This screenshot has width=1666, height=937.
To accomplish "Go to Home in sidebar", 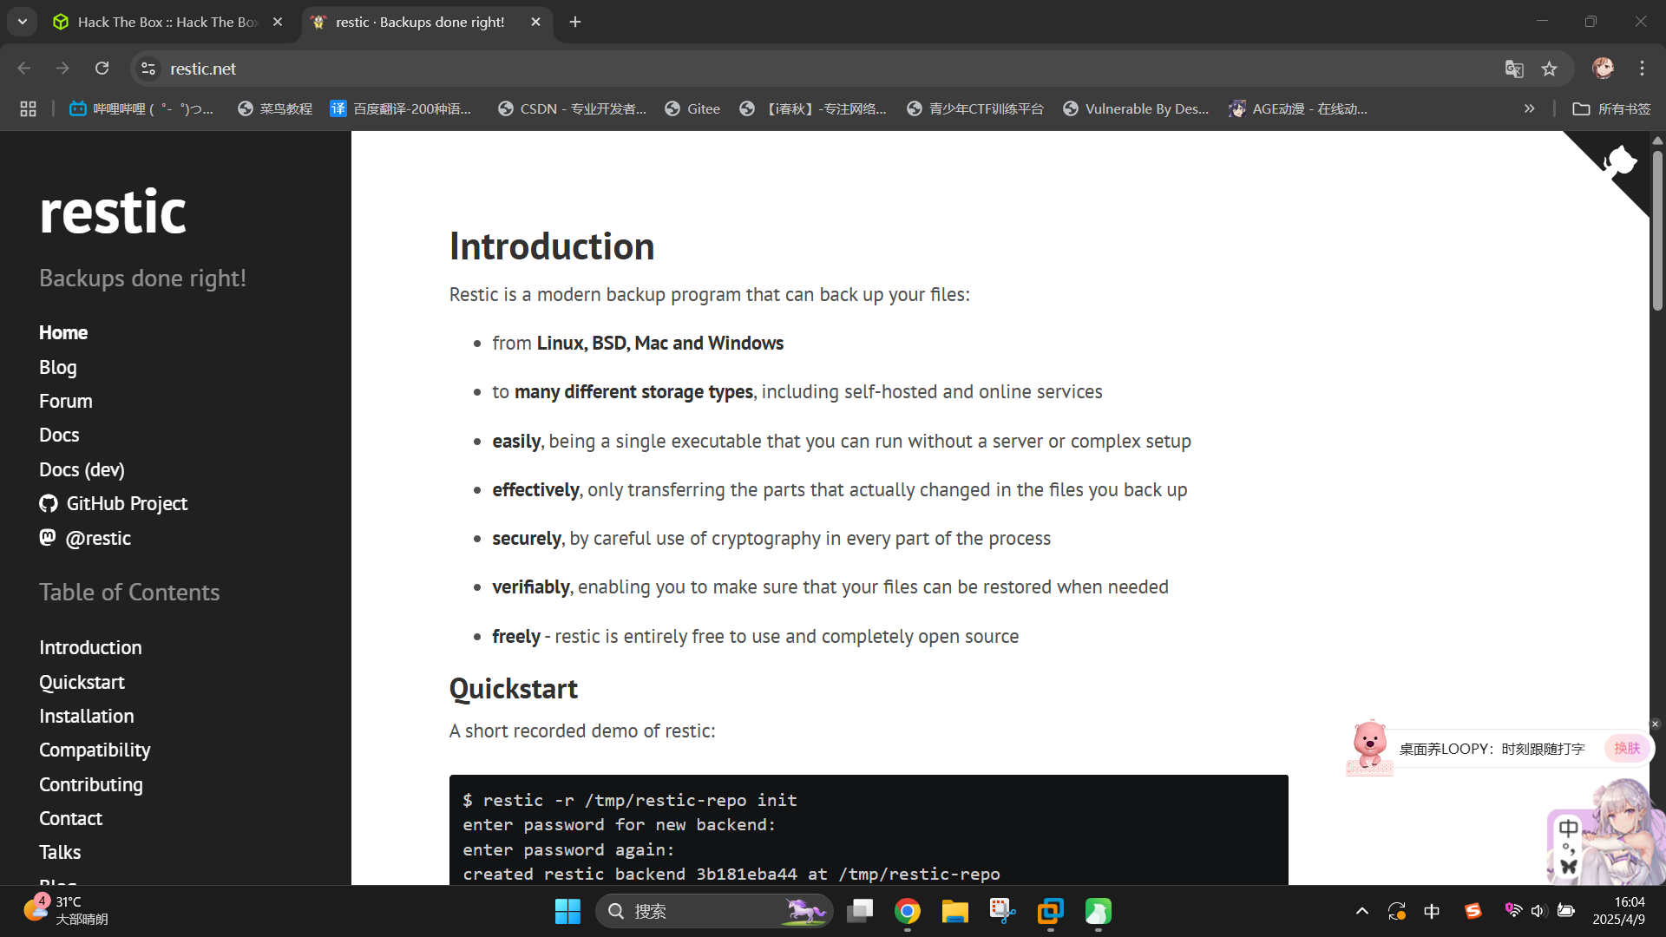I will 63,332.
